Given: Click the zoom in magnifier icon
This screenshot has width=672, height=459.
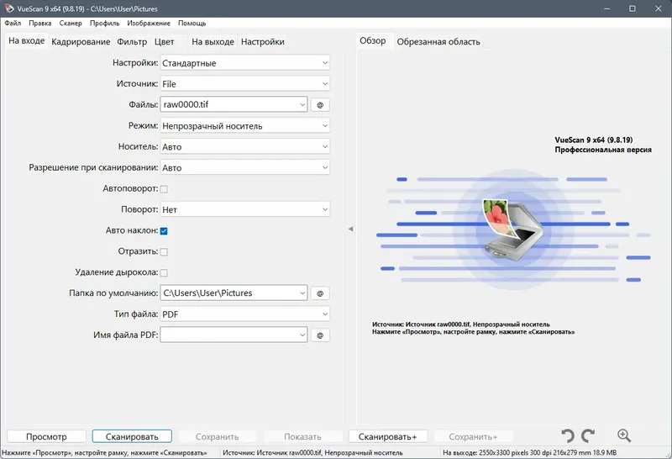Looking at the screenshot, I should tap(624, 435).
